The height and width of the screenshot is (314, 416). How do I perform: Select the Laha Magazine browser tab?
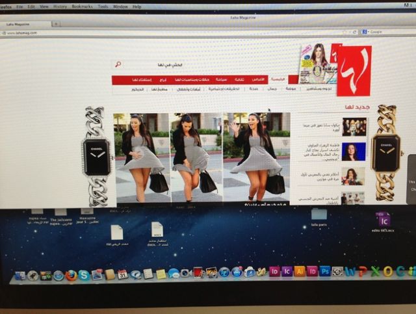(25, 23)
